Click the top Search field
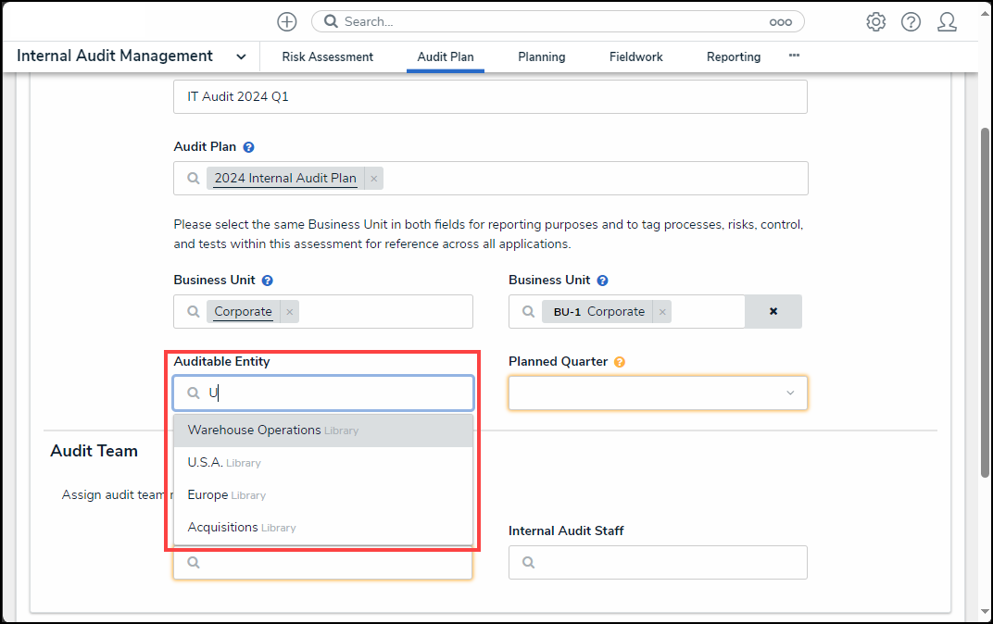 click(556, 21)
